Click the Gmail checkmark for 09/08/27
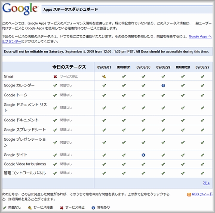 click(203, 77)
